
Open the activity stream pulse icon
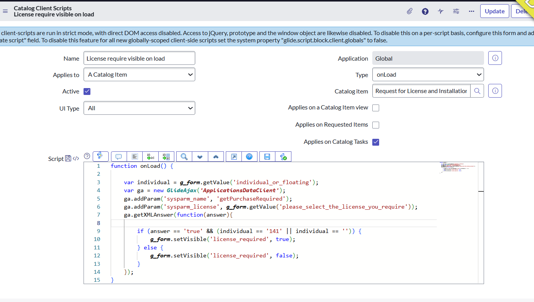[x=441, y=11]
